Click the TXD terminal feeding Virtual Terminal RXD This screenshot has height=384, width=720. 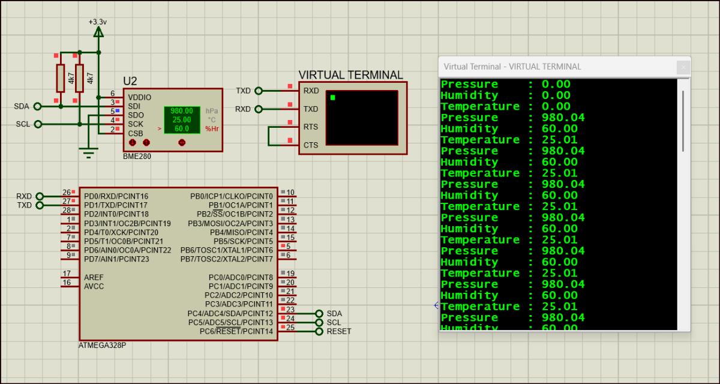tap(259, 91)
